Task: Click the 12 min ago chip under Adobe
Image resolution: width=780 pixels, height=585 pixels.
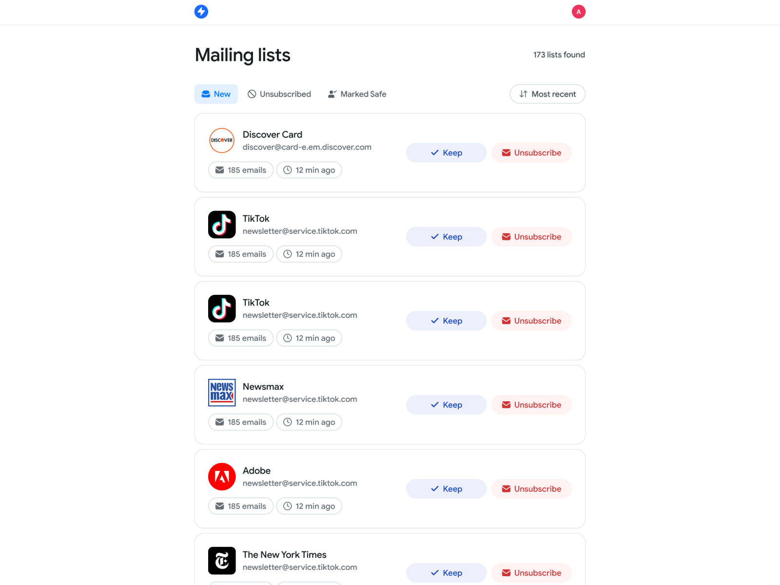Action: coord(309,506)
